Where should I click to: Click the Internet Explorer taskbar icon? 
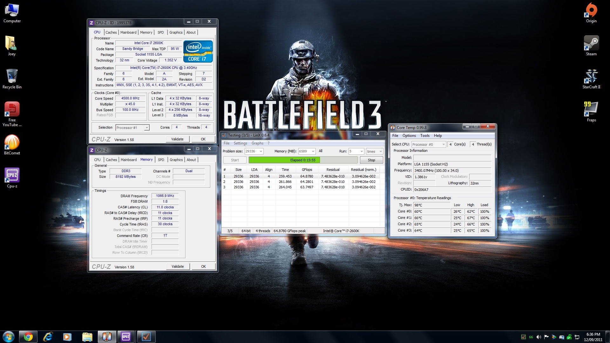click(x=48, y=337)
